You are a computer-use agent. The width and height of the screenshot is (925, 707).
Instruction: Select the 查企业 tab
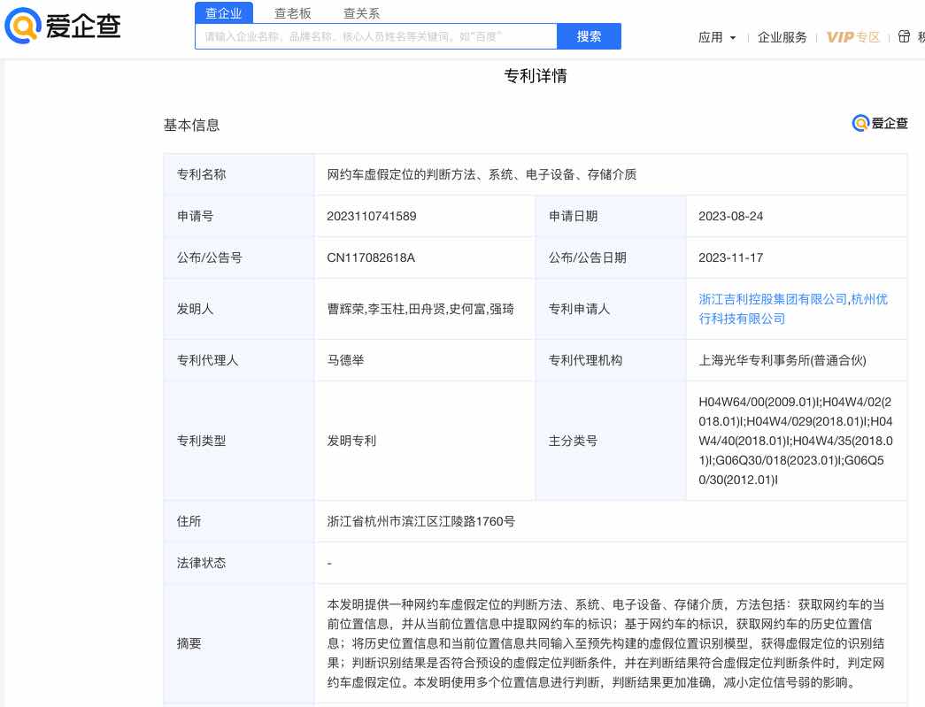pyautogui.click(x=223, y=13)
